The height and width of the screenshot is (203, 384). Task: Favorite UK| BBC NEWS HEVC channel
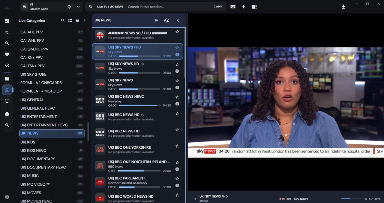[177, 97]
